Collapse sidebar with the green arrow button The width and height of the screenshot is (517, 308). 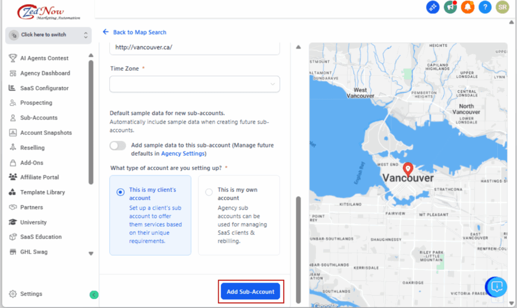point(94,294)
